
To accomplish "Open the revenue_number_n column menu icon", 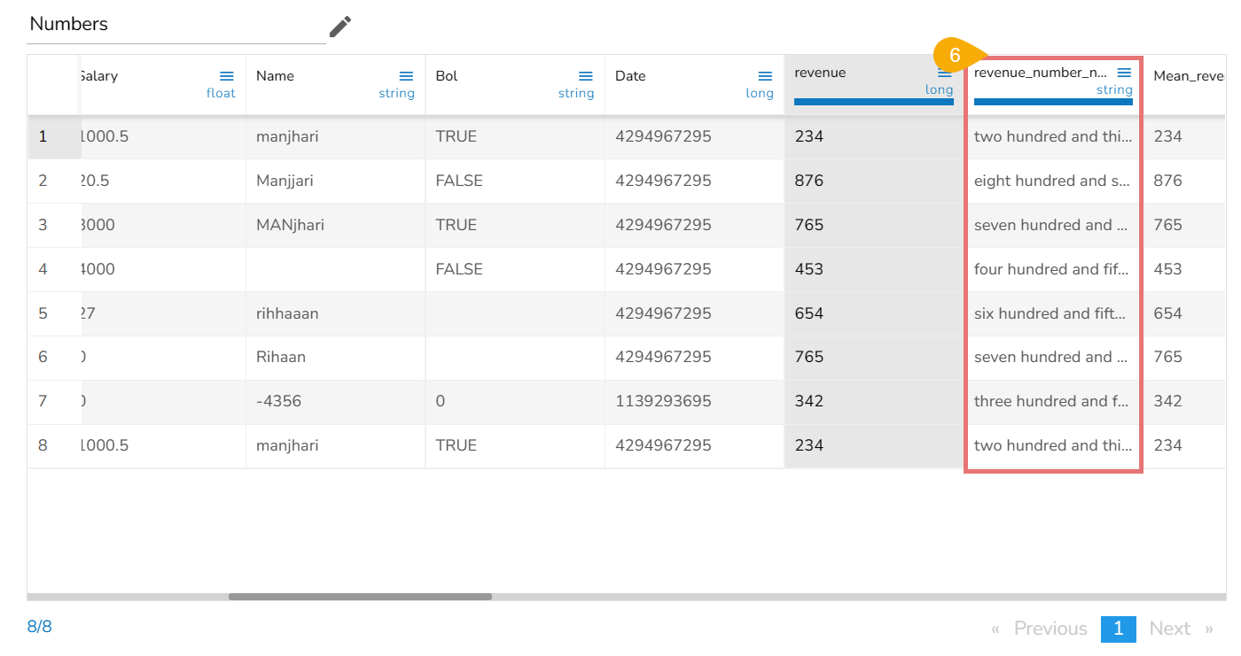I will (x=1124, y=73).
